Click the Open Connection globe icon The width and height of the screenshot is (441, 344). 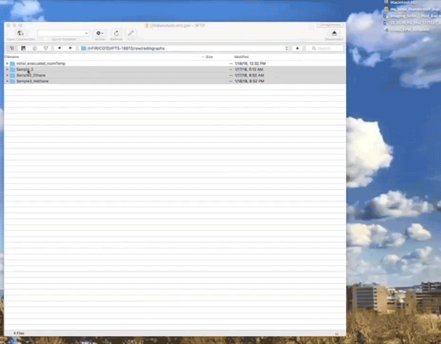[20, 33]
